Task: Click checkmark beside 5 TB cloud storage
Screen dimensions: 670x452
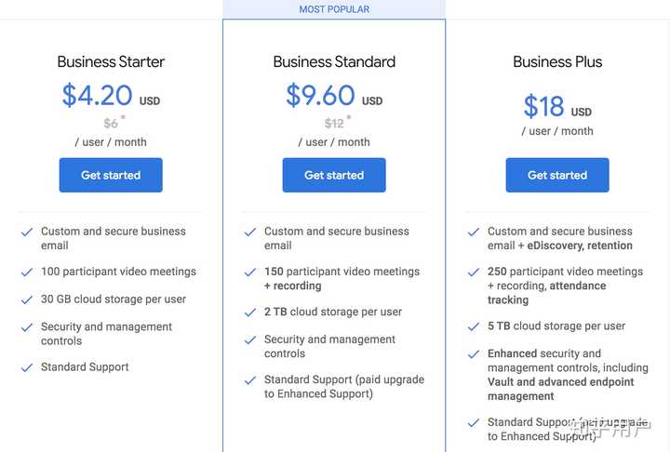Action: [x=474, y=326]
